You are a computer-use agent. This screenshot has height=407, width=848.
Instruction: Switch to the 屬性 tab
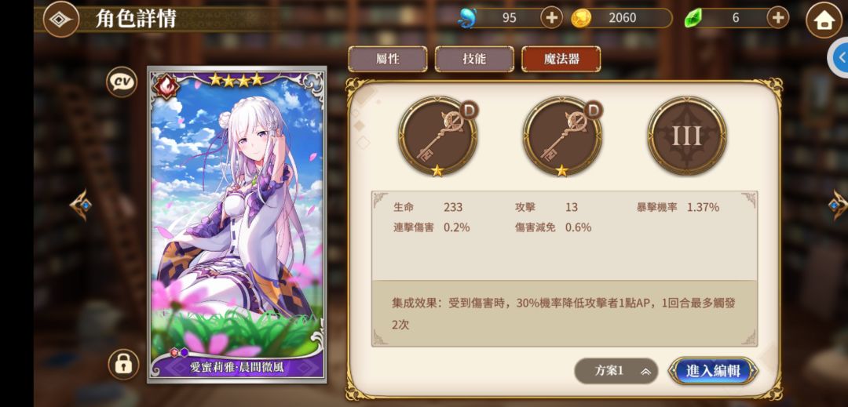coord(388,59)
